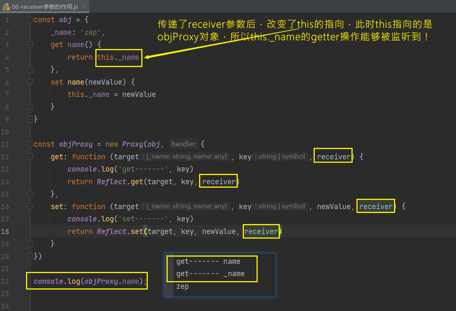Click the Proxy constructor on line 11
456x311 pixels.
(132, 144)
